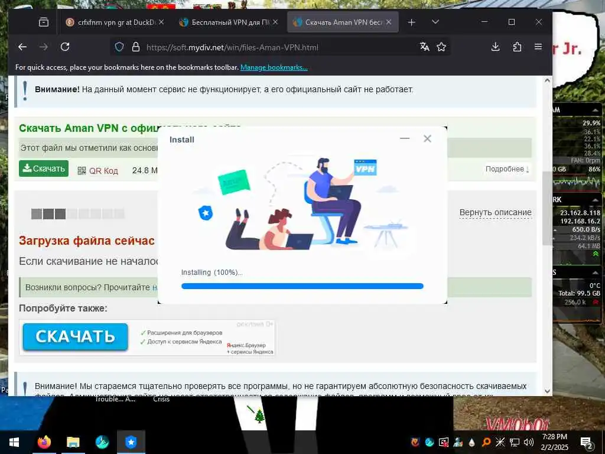This screenshot has height=454, width=605.
Task: Open Firefox extensions menu
Action: click(x=517, y=47)
